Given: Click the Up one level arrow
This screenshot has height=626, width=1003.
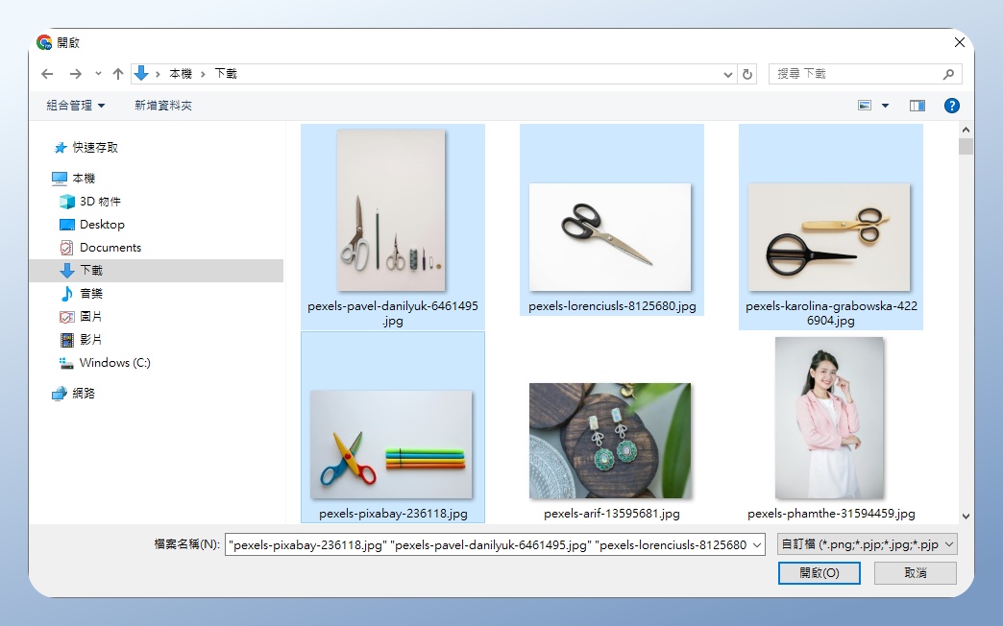Looking at the screenshot, I should [x=118, y=74].
